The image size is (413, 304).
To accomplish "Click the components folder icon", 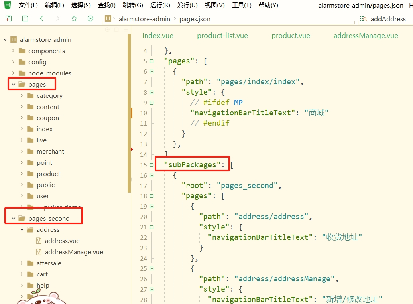I will [22, 51].
